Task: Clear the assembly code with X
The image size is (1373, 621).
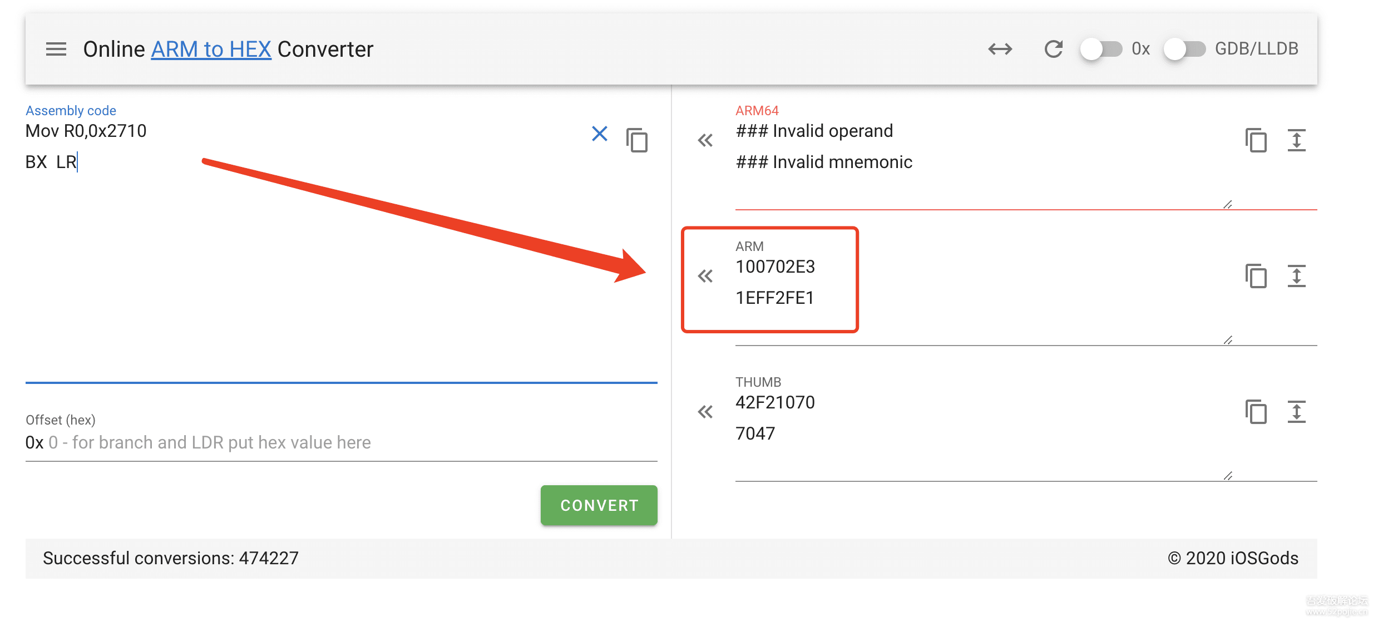Action: click(599, 134)
